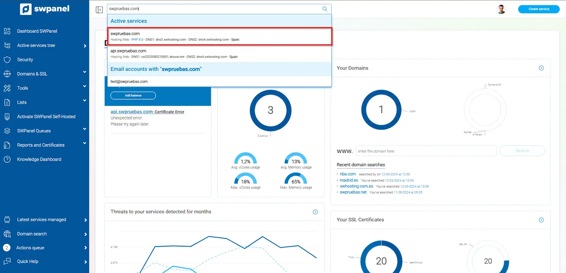
Task: Click the Lists document icon
Action: [7, 102]
